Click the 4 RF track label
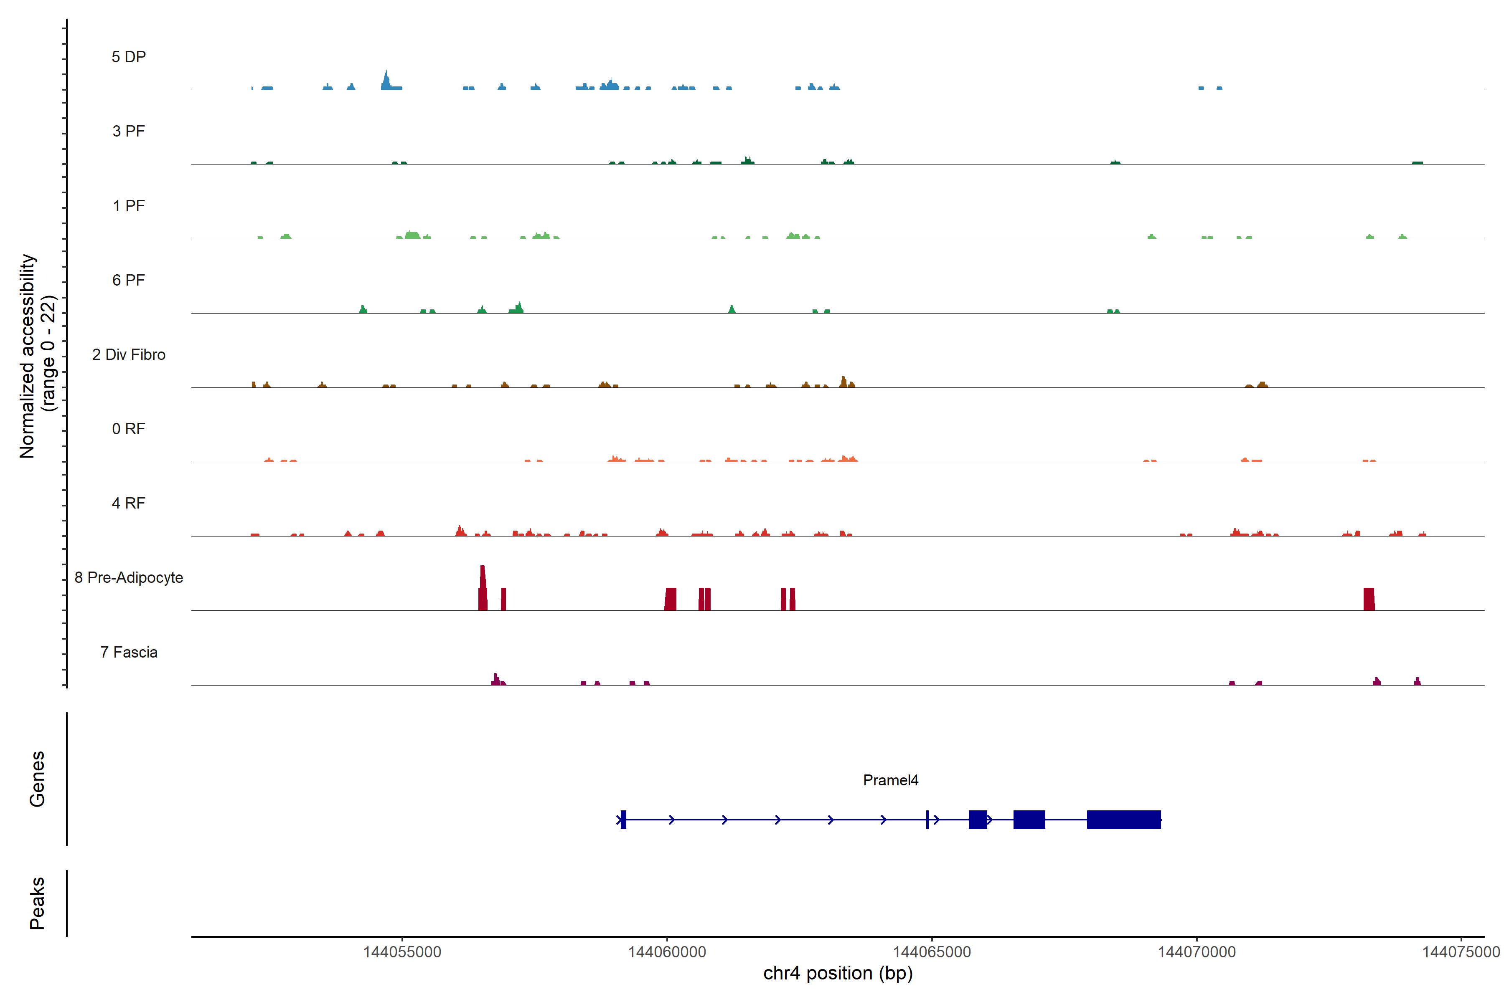Screen dimensions: 1504x1002 click(129, 503)
